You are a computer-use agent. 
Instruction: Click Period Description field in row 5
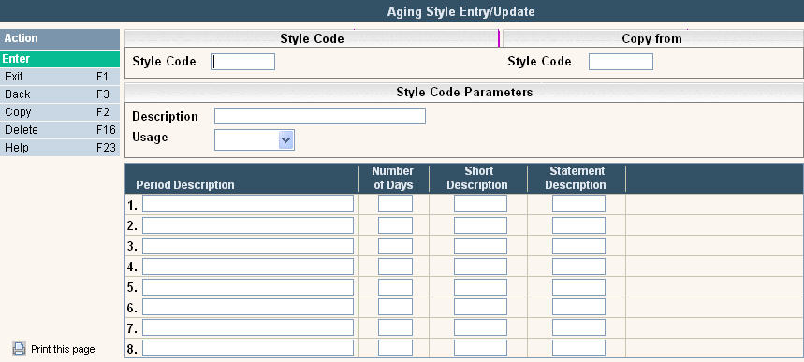[x=248, y=287]
